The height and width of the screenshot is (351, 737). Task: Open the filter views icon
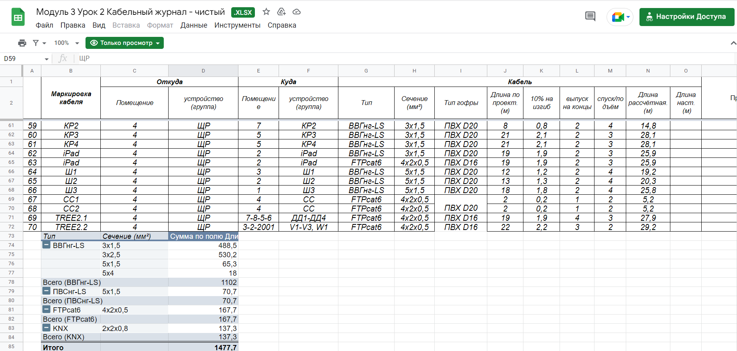(39, 43)
